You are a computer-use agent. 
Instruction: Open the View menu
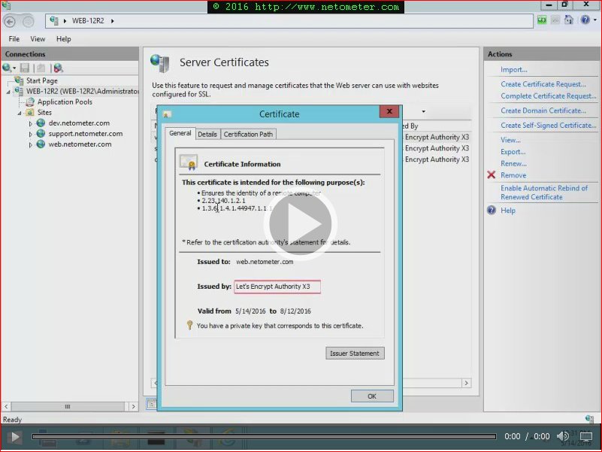coord(38,38)
